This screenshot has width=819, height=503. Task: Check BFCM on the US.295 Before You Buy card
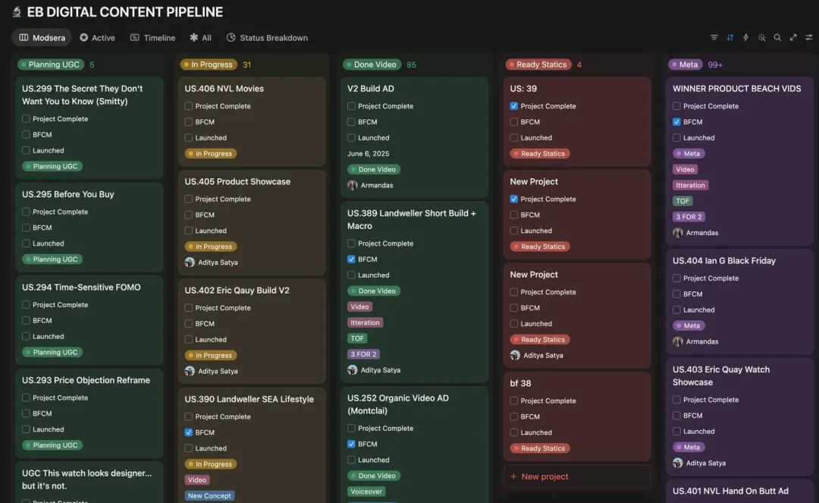point(26,228)
